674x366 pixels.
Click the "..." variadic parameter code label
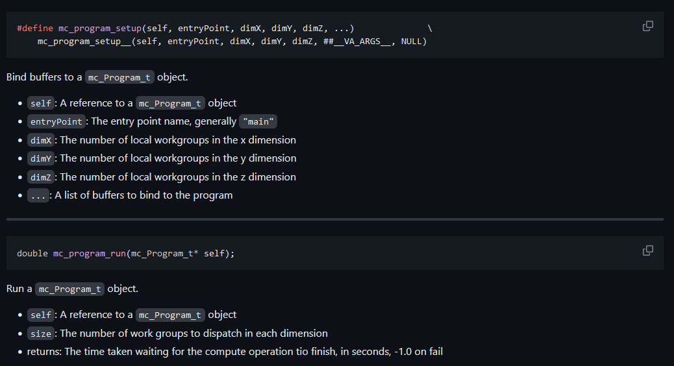pyautogui.click(x=38, y=195)
